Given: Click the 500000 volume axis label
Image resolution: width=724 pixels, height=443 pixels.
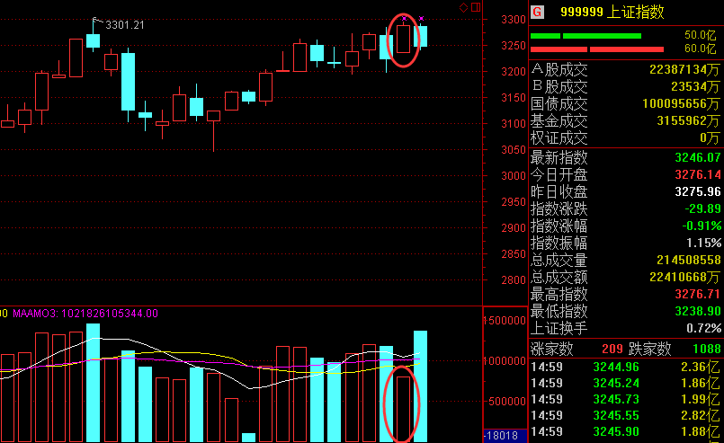Looking at the screenshot, I should pos(507,402).
